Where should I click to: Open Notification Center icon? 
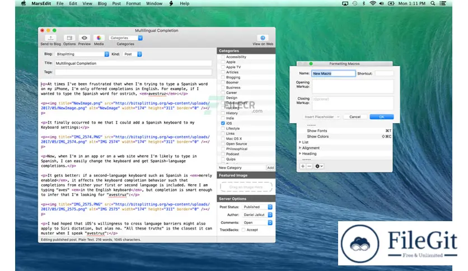click(443, 3)
